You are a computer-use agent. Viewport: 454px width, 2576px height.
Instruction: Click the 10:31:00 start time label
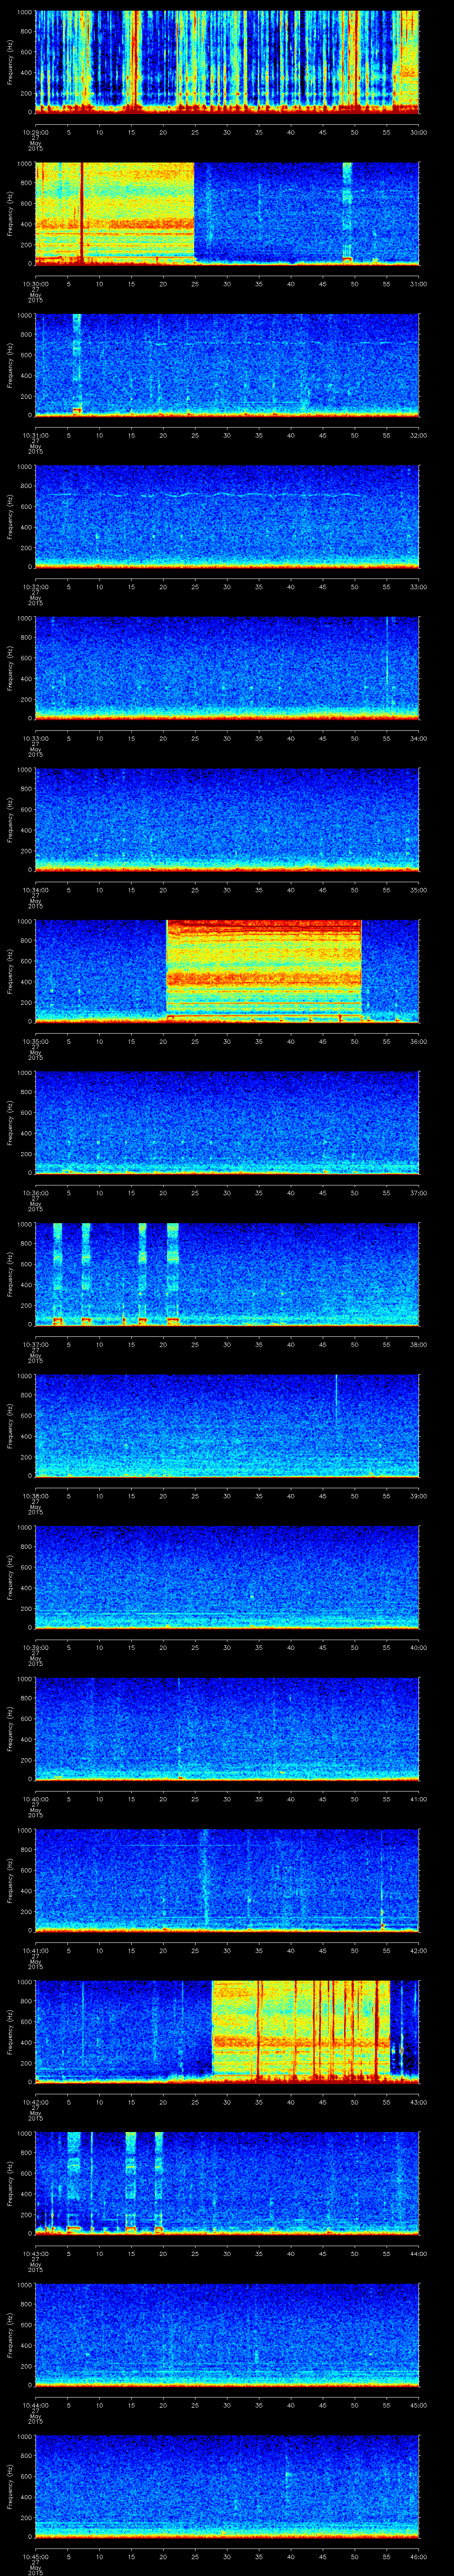click(35, 435)
